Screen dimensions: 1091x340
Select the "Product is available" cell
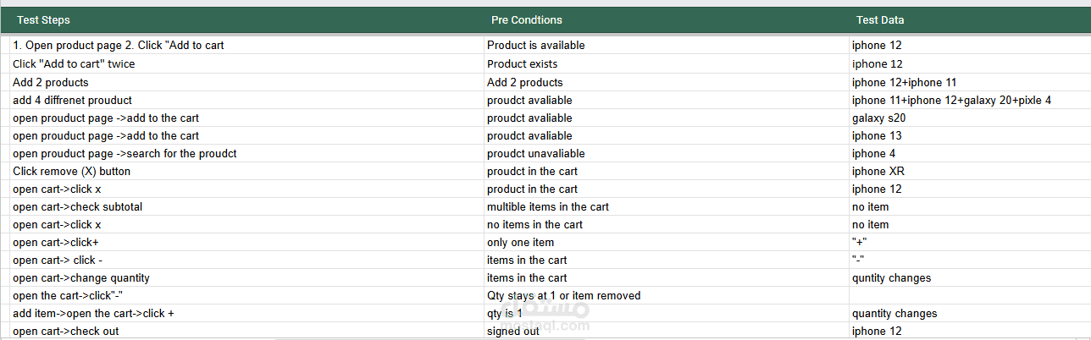click(x=535, y=46)
